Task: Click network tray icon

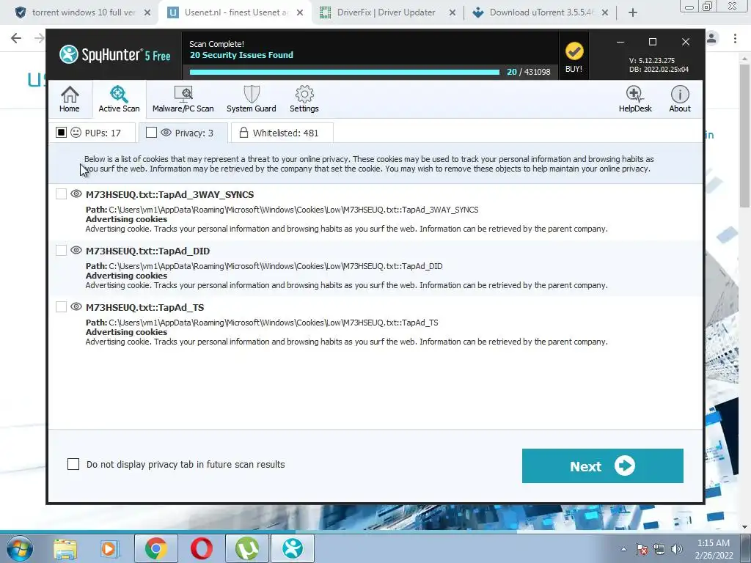Action: point(659,549)
